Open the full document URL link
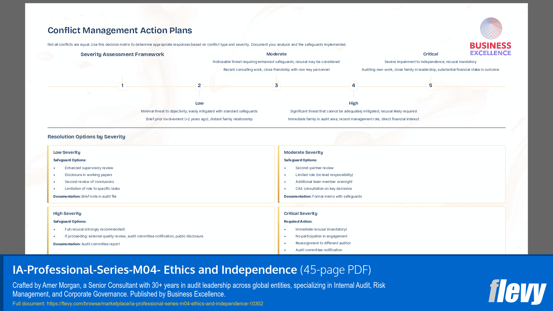This screenshot has height=311, width=553. tap(155, 303)
